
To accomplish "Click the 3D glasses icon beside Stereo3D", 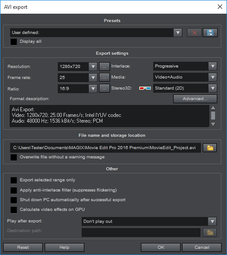I will (x=145, y=88).
